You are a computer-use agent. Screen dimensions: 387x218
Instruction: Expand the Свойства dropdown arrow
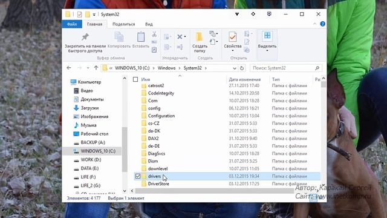tap(232, 51)
